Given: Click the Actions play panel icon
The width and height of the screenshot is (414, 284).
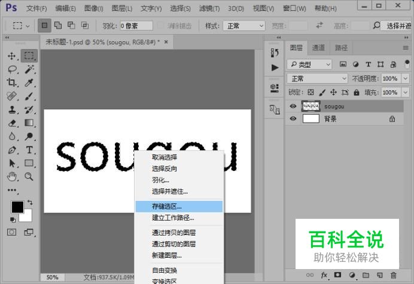Looking at the screenshot, I should pyautogui.click(x=275, y=68).
